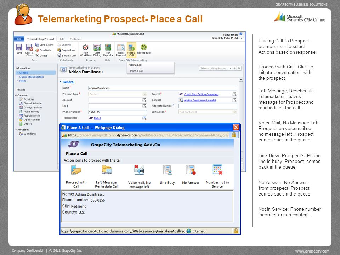Viewport: 340px width, 255px height.
Task: Click the Proceed with Call icon
Action: (x=76, y=170)
